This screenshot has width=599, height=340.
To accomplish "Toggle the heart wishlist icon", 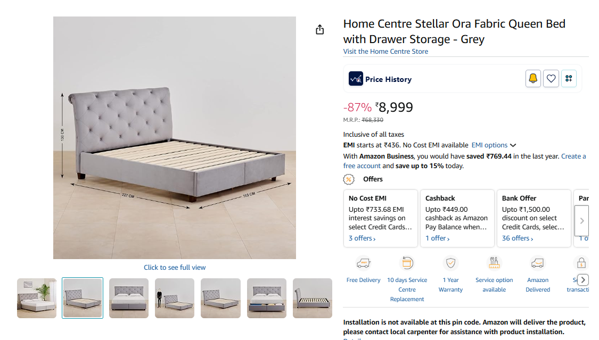I will click(x=551, y=79).
